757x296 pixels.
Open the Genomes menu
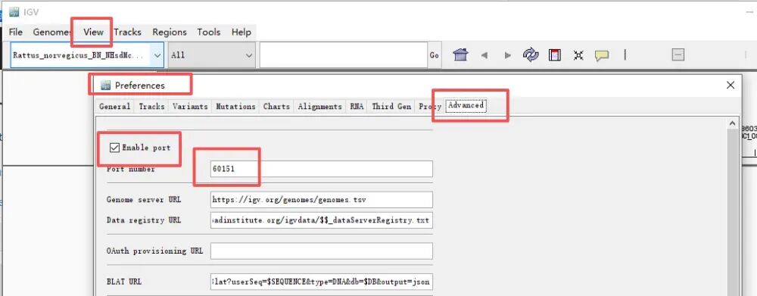[x=52, y=33]
